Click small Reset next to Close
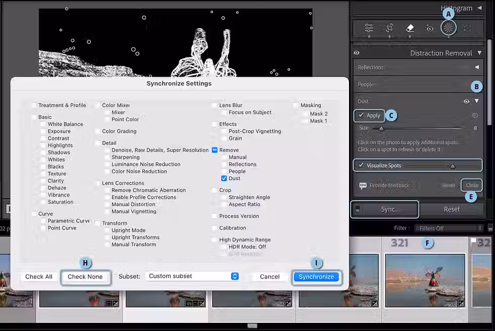 pyautogui.click(x=449, y=185)
